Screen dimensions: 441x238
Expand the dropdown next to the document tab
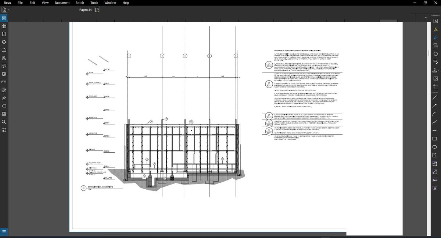(426, 17)
